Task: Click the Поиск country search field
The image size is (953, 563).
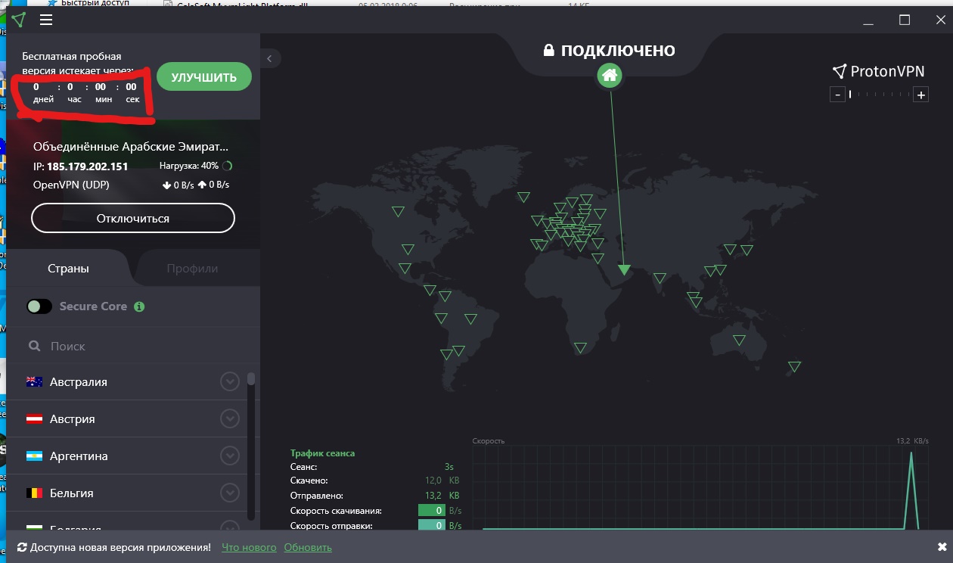Action: 136,346
